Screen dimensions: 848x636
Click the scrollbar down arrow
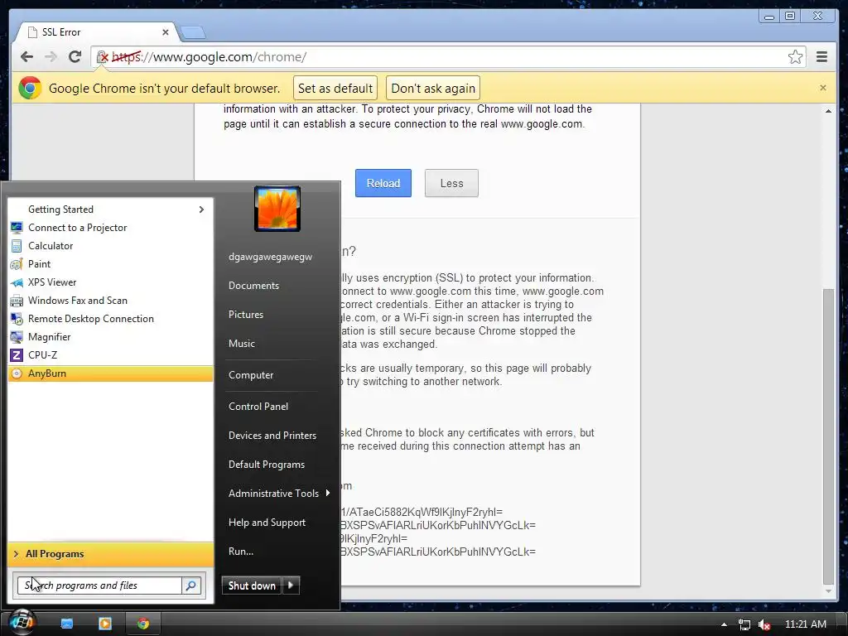point(828,591)
